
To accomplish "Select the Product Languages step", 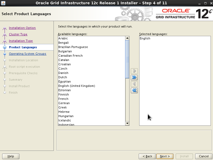I will coord(23,47).
